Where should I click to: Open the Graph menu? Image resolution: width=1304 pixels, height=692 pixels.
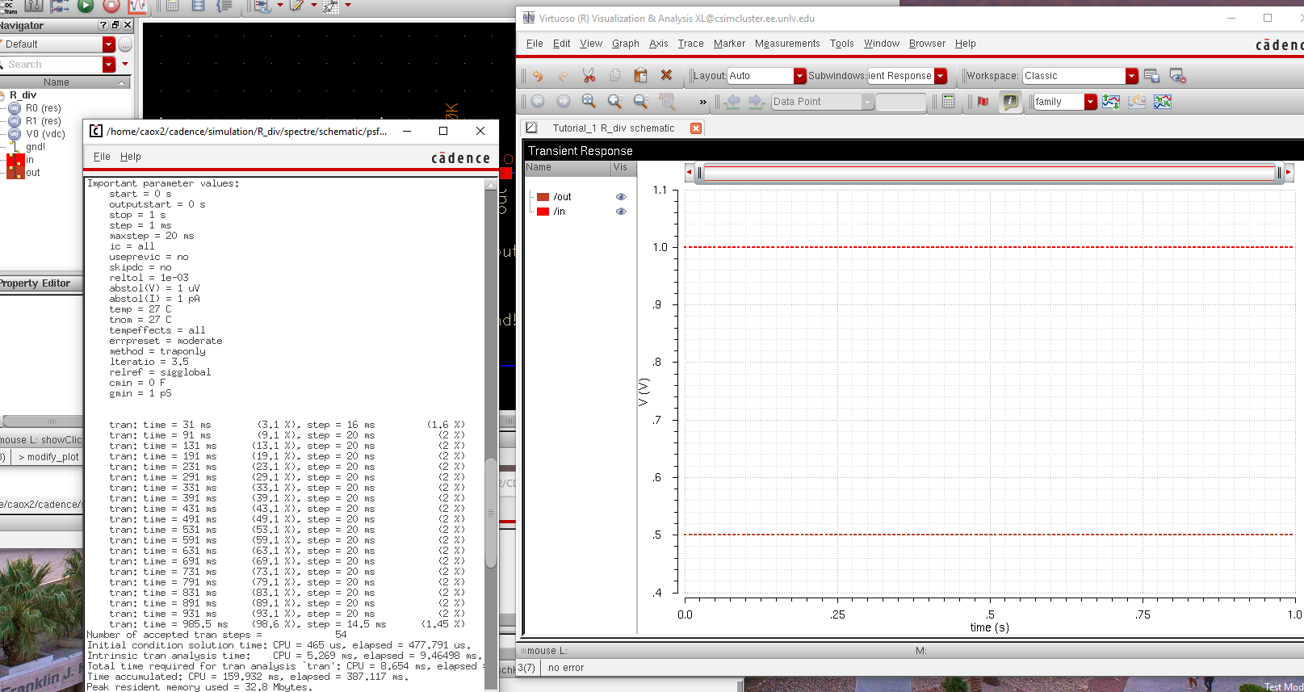point(625,44)
